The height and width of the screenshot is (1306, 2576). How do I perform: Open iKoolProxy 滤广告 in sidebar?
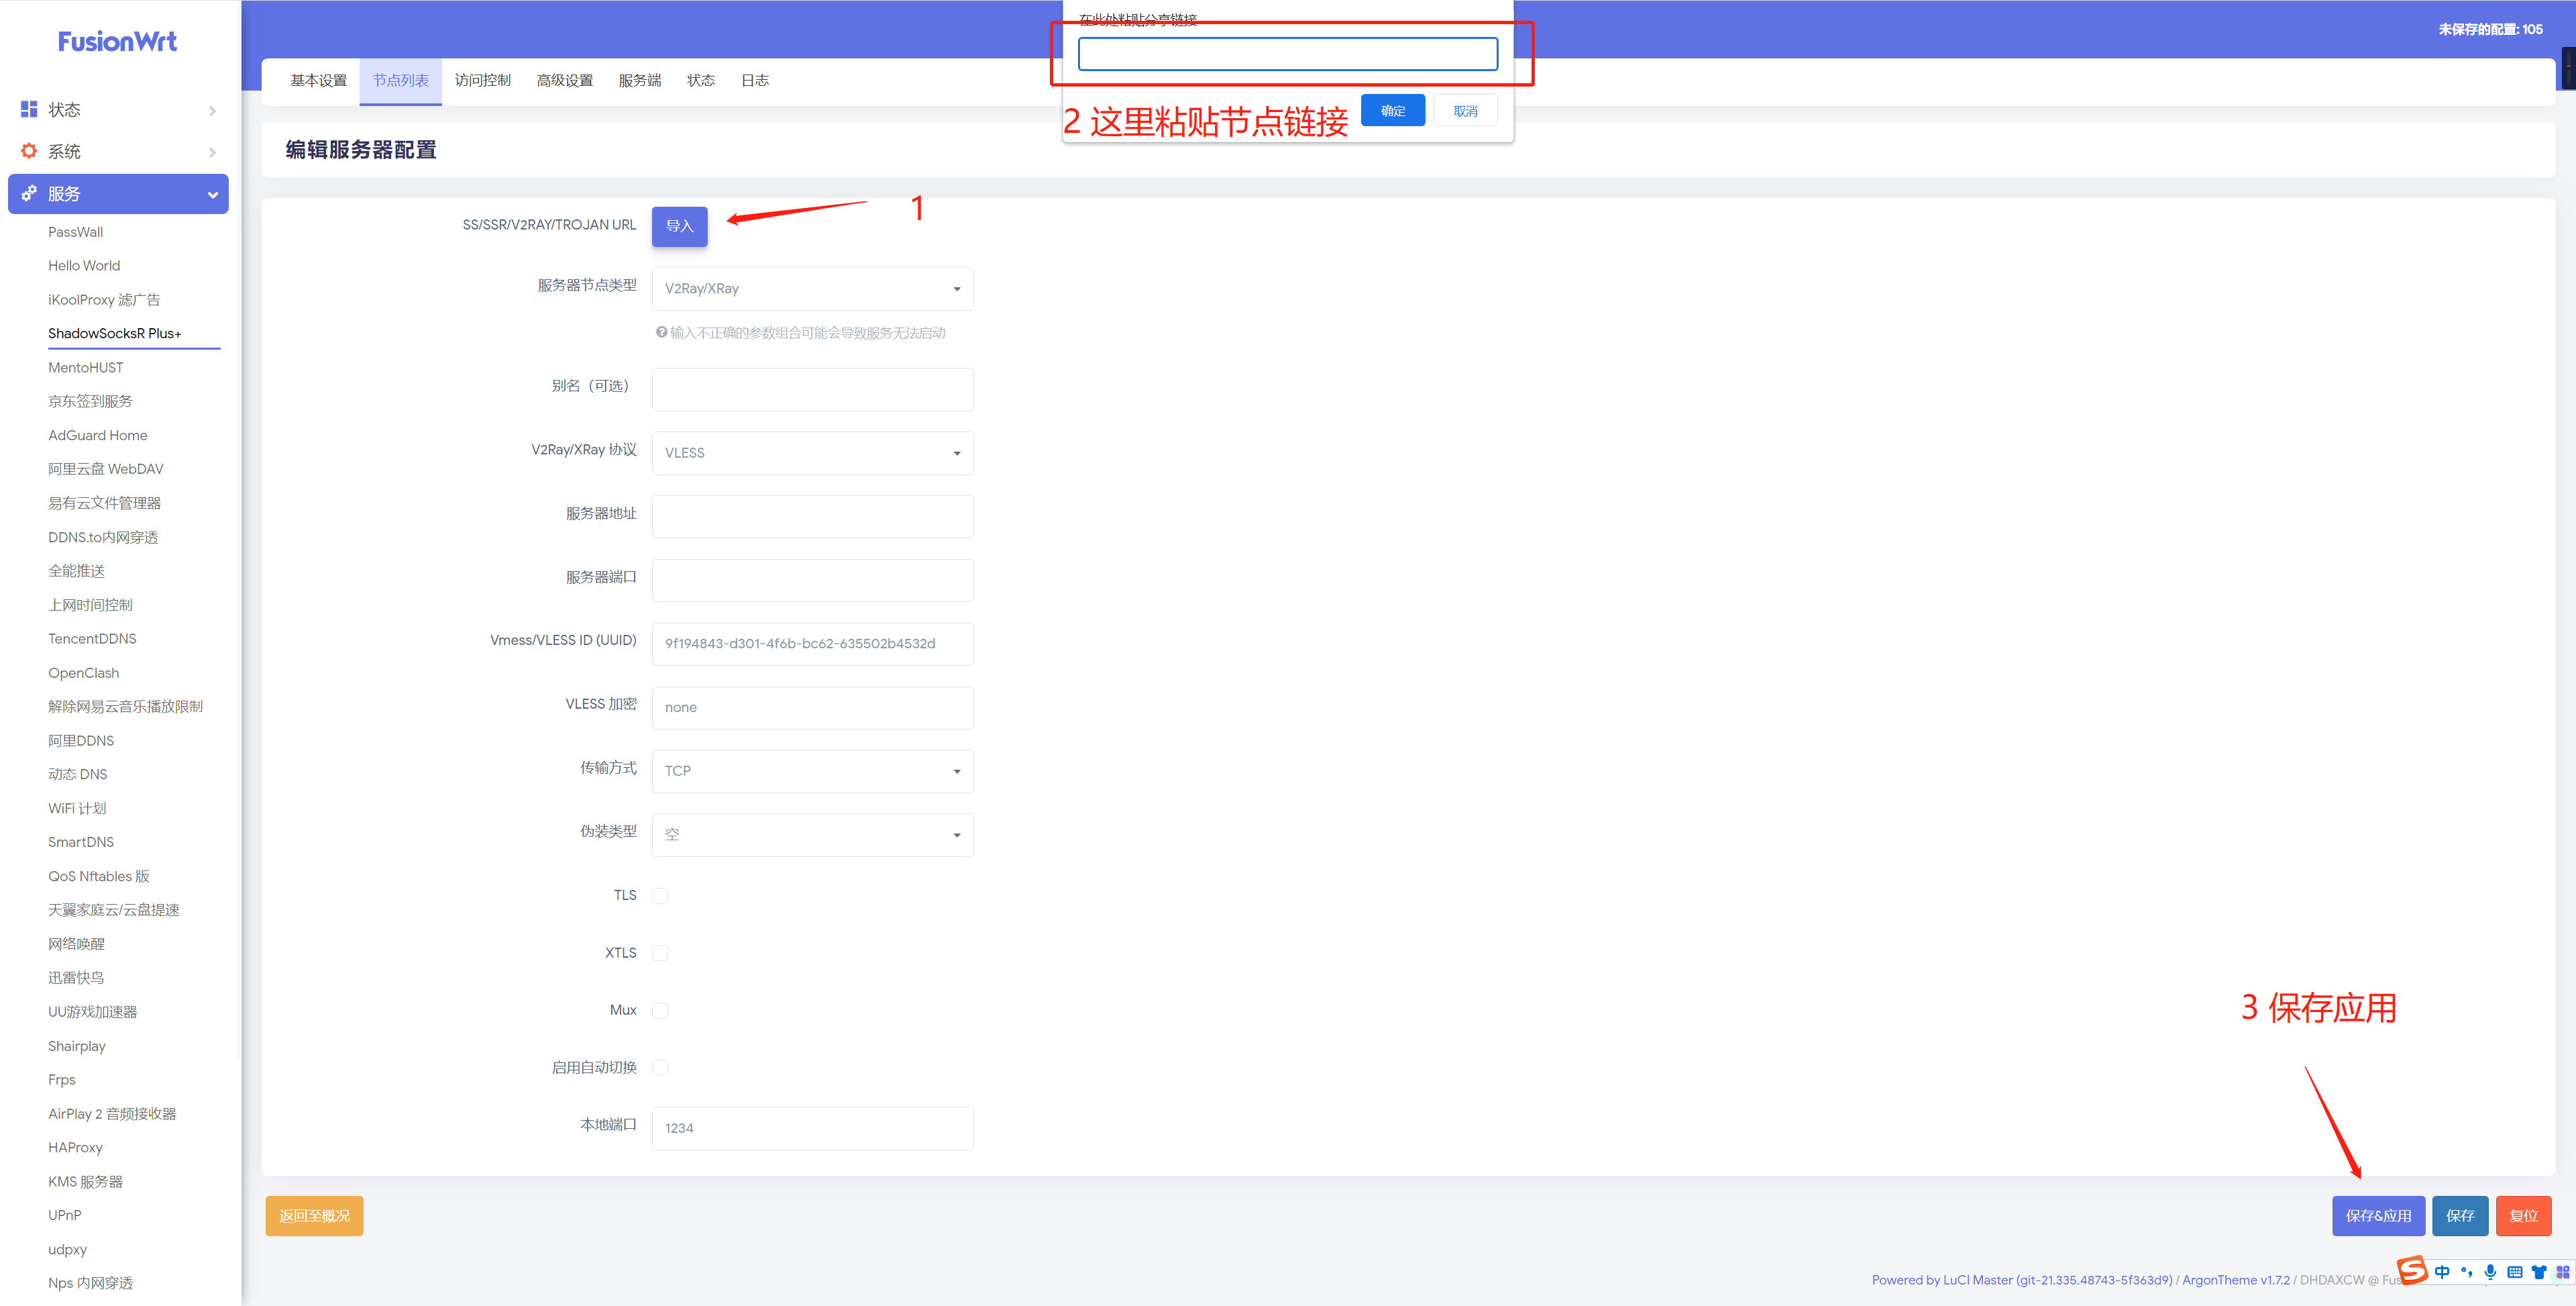(x=104, y=300)
